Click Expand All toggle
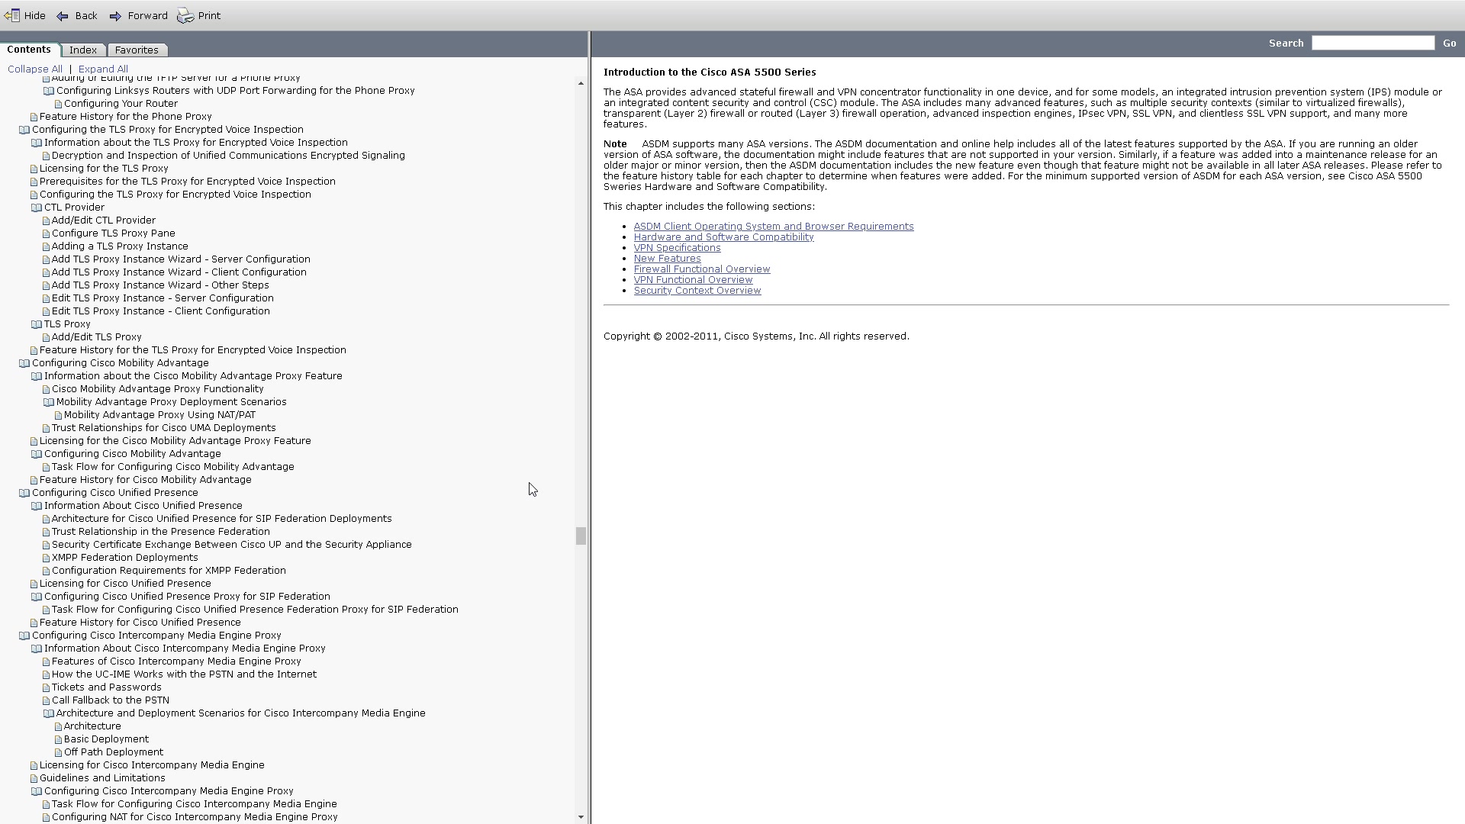This screenshot has height=824, width=1465. (x=103, y=67)
